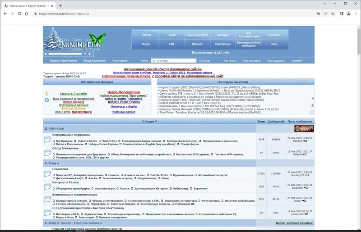This screenshot has width=361, height=232.
Task: Open the Портал menu item
Action: coord(146,35)
